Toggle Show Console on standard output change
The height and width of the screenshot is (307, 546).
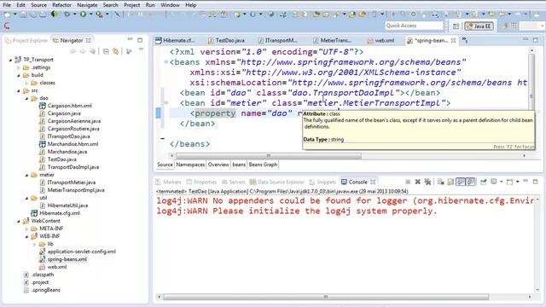coord(461,182)
